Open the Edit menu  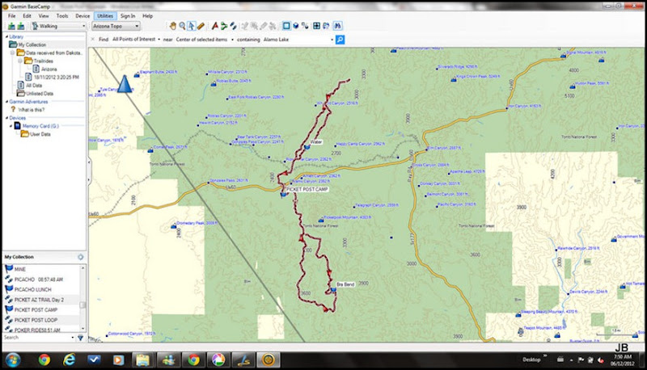pos(27,15)
